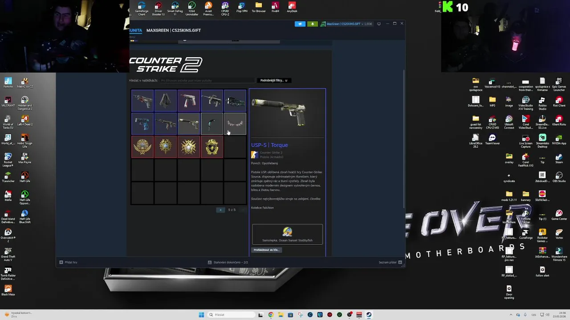Switch to Steam via taskbar icon
The width and height of the screenshot is (570, 320).
[x=369, y=315]
